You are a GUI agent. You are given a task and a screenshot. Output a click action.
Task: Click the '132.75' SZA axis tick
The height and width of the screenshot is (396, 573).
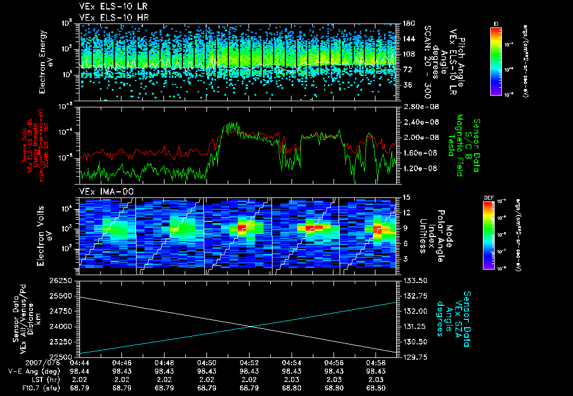(415, 296)
